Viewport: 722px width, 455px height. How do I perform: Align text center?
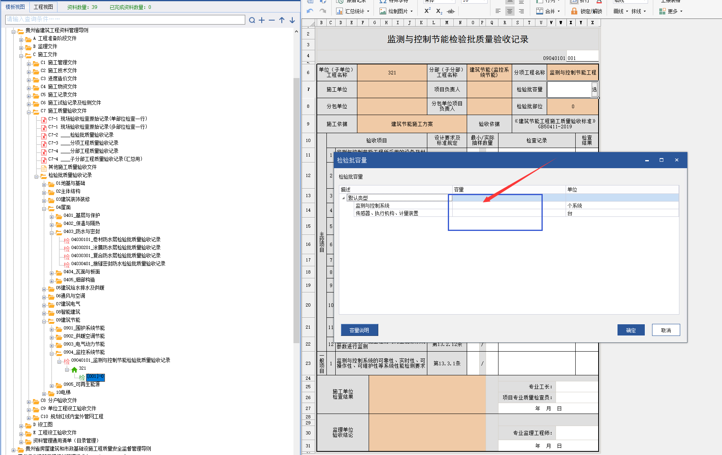pos(510,11)
